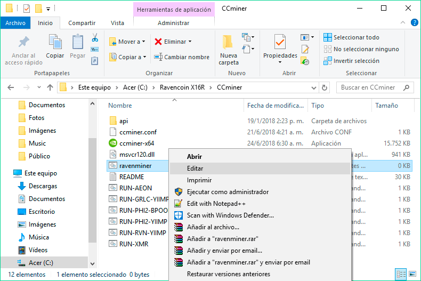
Task: Click the Pegar clipboard icon
Action: [78, 42]
